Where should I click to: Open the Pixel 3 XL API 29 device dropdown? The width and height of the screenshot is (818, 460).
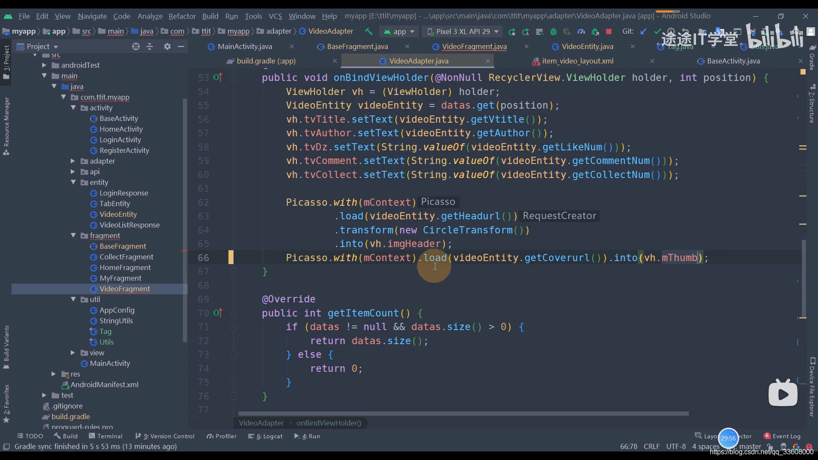pos(463,32)
